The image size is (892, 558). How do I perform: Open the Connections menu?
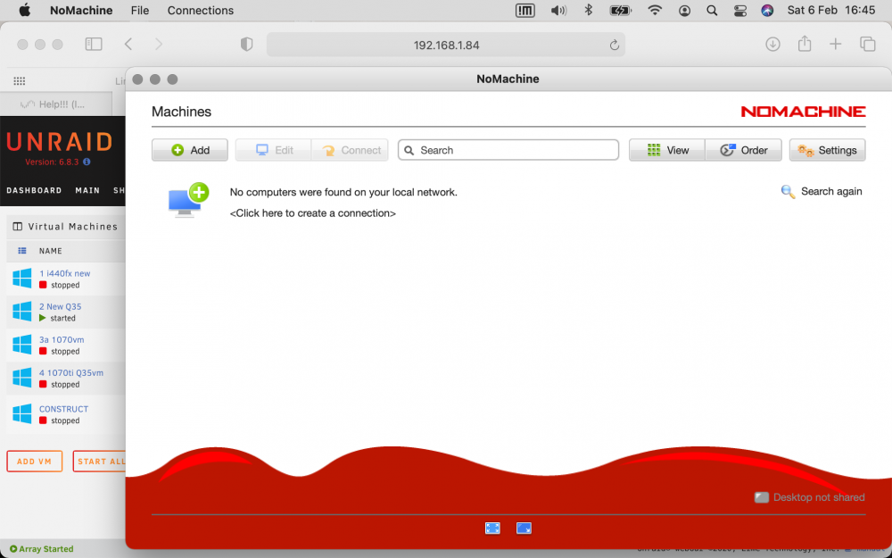pos(200,10)
